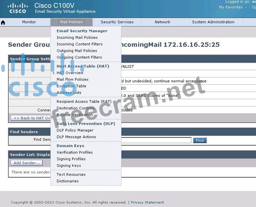256x207 pixels.
Task: Open the System Administration menu
Action: pos(213,22)
